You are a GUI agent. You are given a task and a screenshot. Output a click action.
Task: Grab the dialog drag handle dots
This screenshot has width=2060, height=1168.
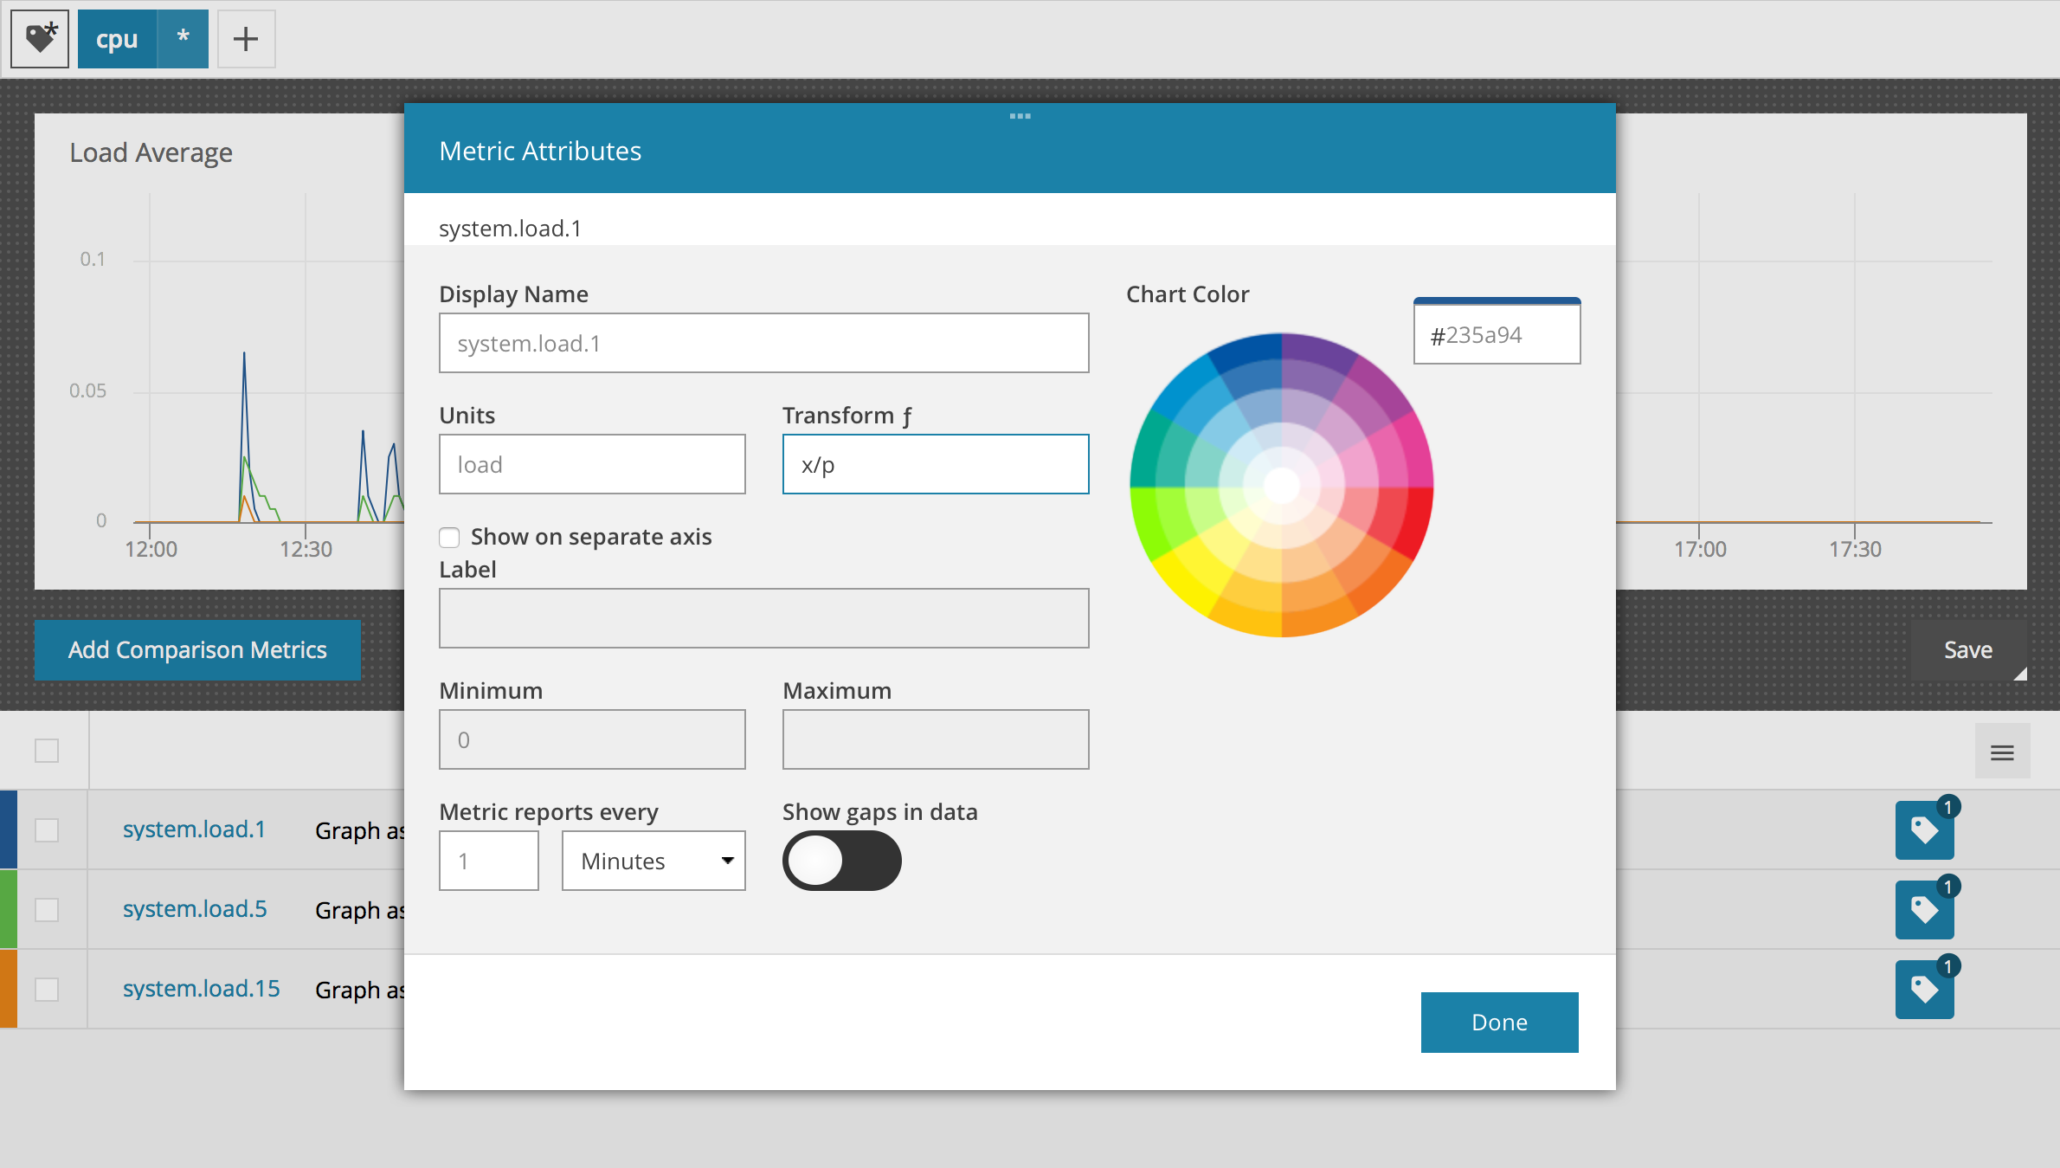pos(1020,116)
